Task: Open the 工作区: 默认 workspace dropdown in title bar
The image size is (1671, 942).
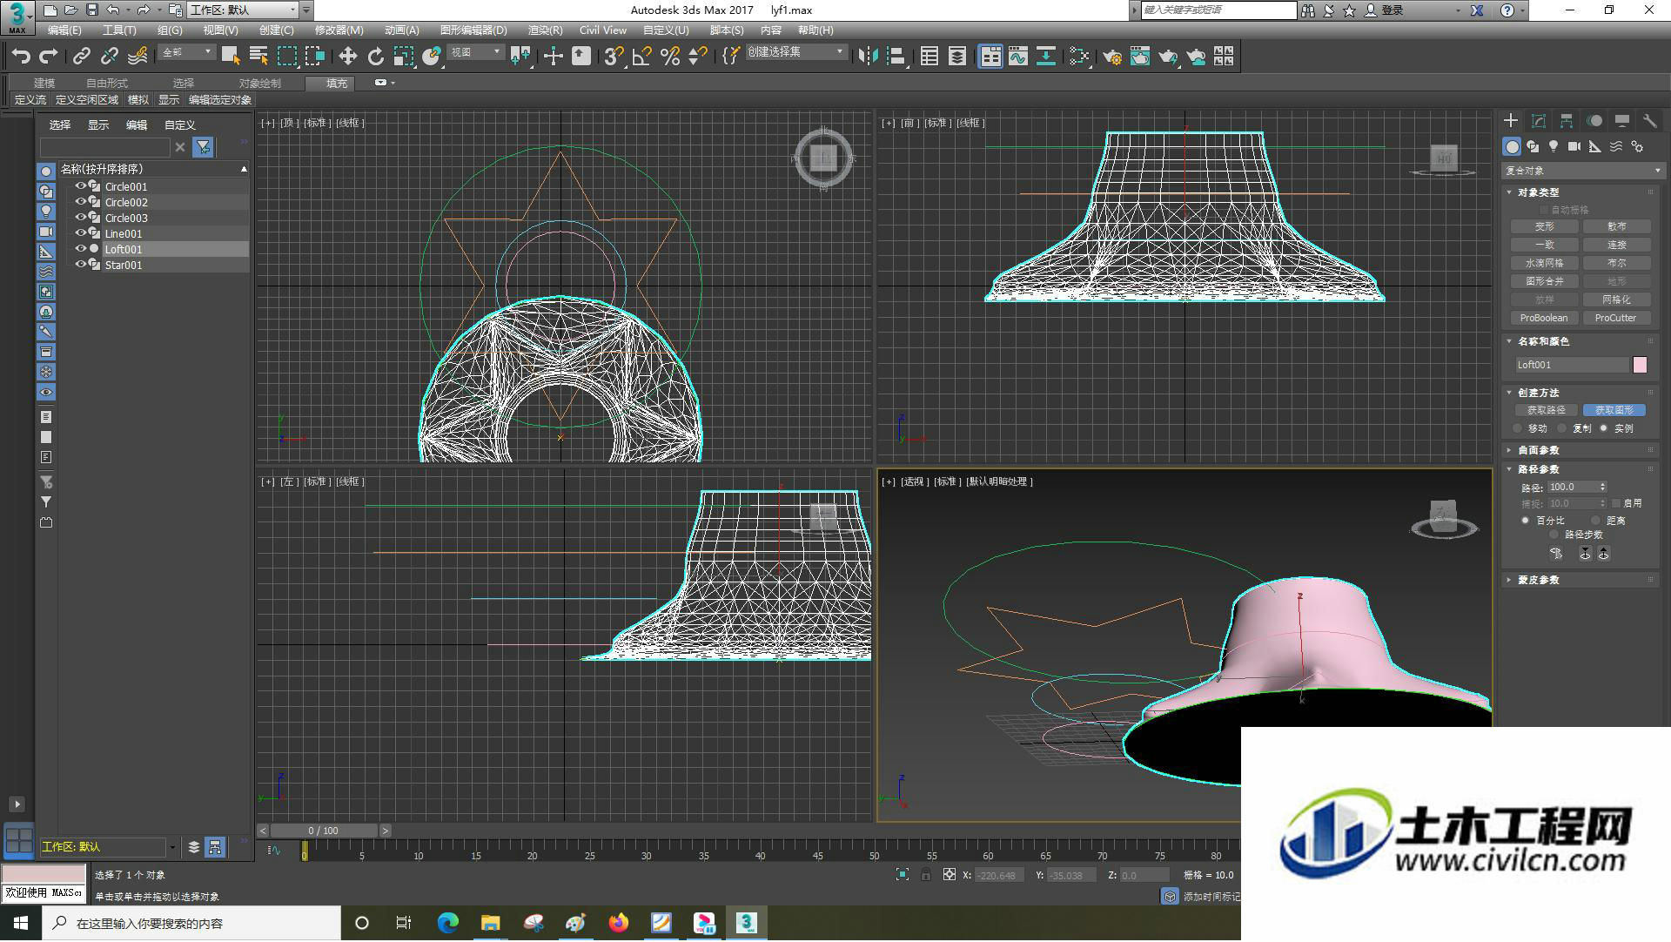Action: point(243,10)
